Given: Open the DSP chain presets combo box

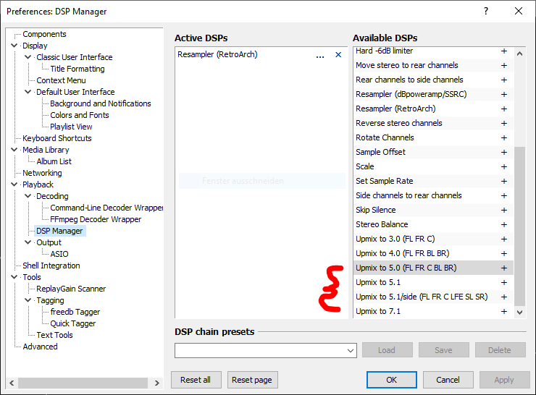Looking at the screenshot, I should (x=266, y=351).
